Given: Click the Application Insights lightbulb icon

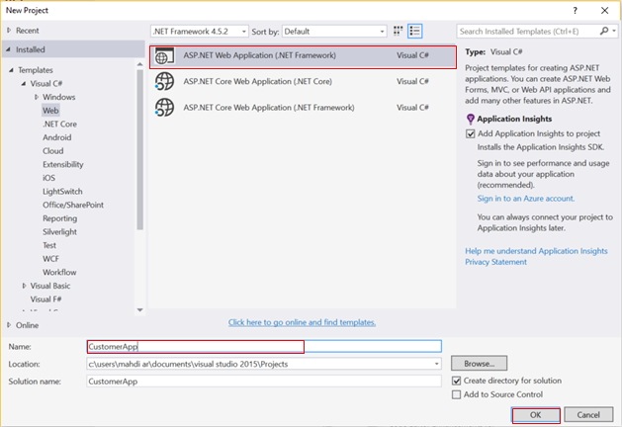Looking at the screenshot, I should tap(470, 119).
